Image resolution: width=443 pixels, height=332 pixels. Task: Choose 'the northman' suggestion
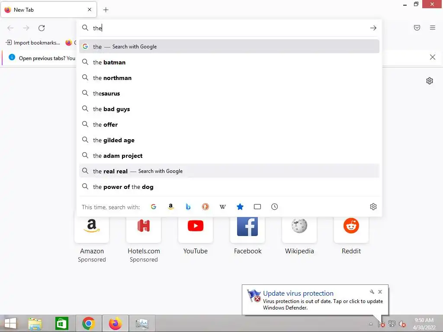click(229, 78)
